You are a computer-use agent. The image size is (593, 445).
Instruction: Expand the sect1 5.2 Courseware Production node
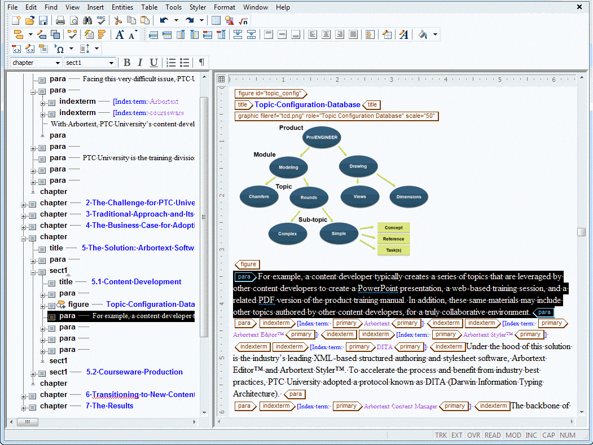tap(33, 374)
